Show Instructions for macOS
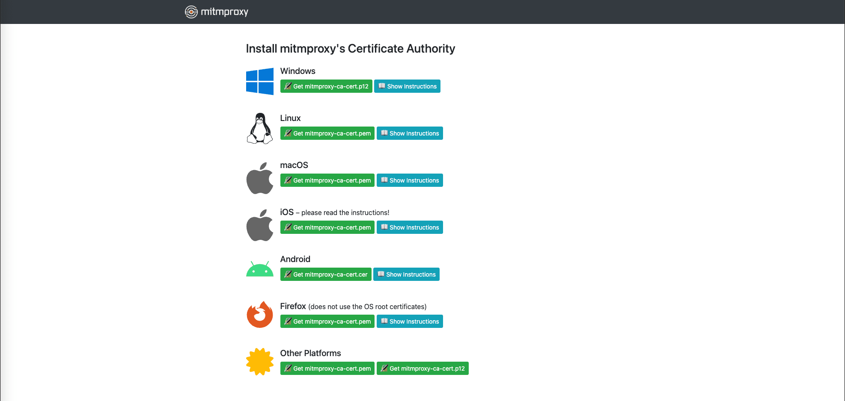Image resolution: width=845 pixels, height=401 pixels. 410,180
